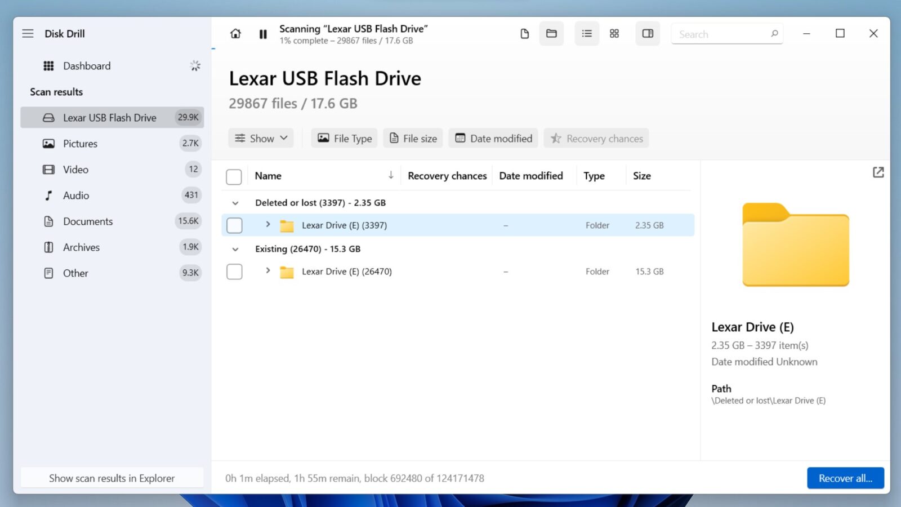The width and height of the screenshot is (901, 507).
Task: Select the list view icon
Action: coord(586,34)
